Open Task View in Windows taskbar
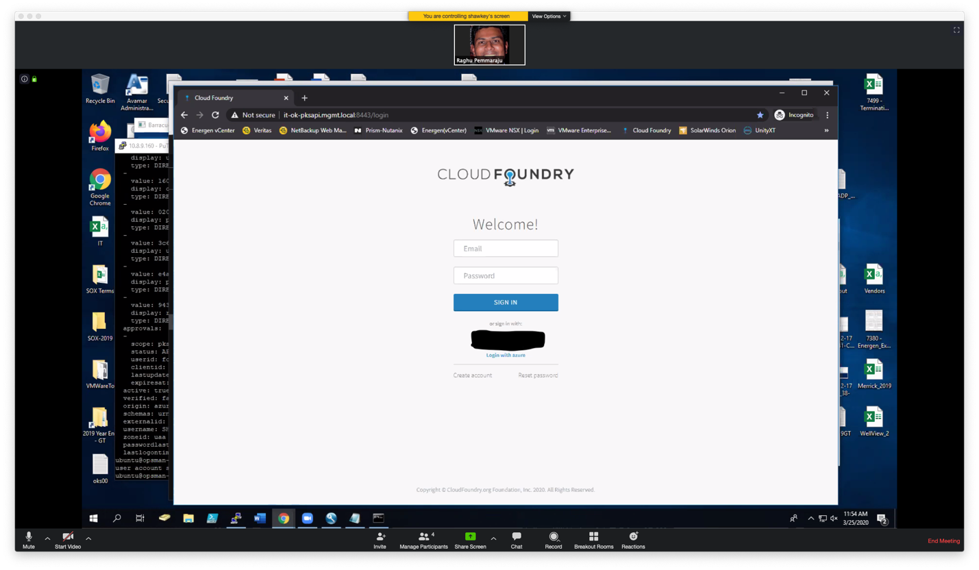Image resolution: width=979 pixels, height=570 pixels. [140, 519]
